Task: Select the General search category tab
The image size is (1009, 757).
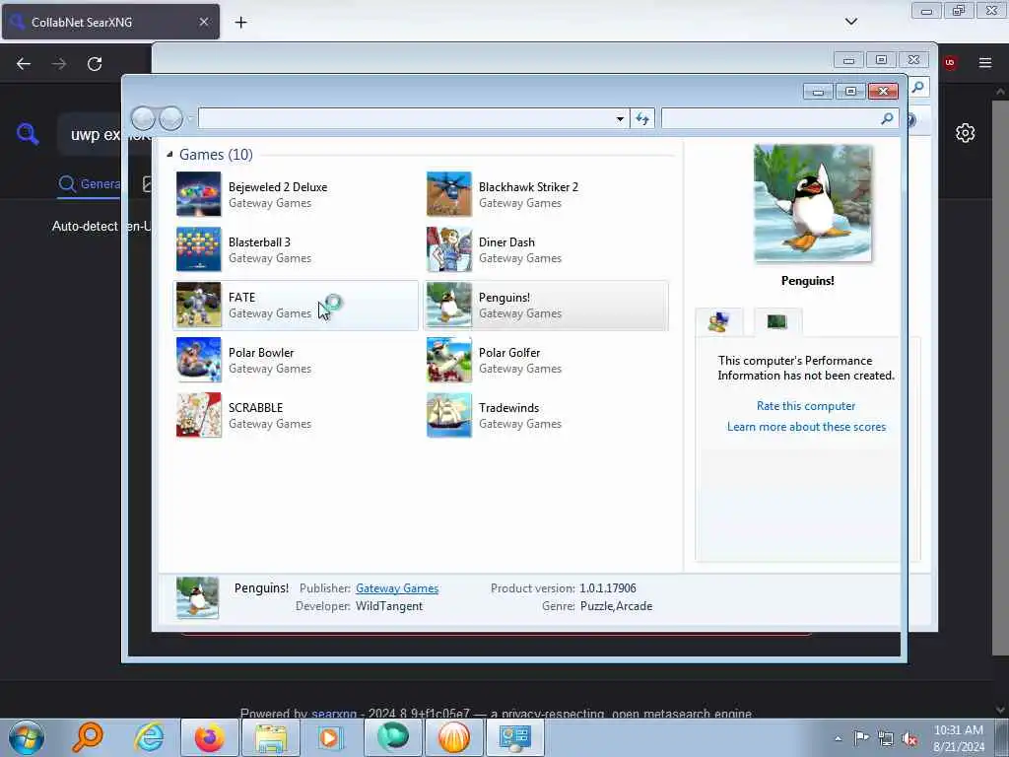Action: (x=90, y=183)
